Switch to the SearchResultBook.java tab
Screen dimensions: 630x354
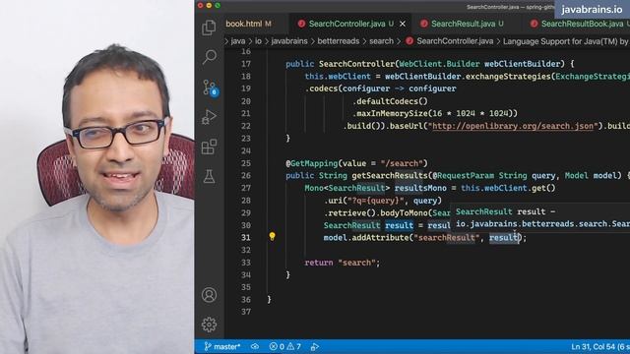[x=582, y=24]
